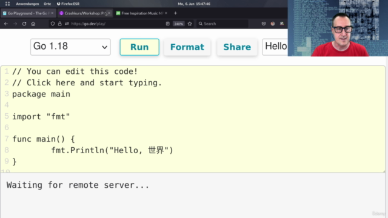The width and height of the screenshot is (388, 218).
Task: Click the comment '// You can edit this code!'
Action: click(x=75, y=71)
